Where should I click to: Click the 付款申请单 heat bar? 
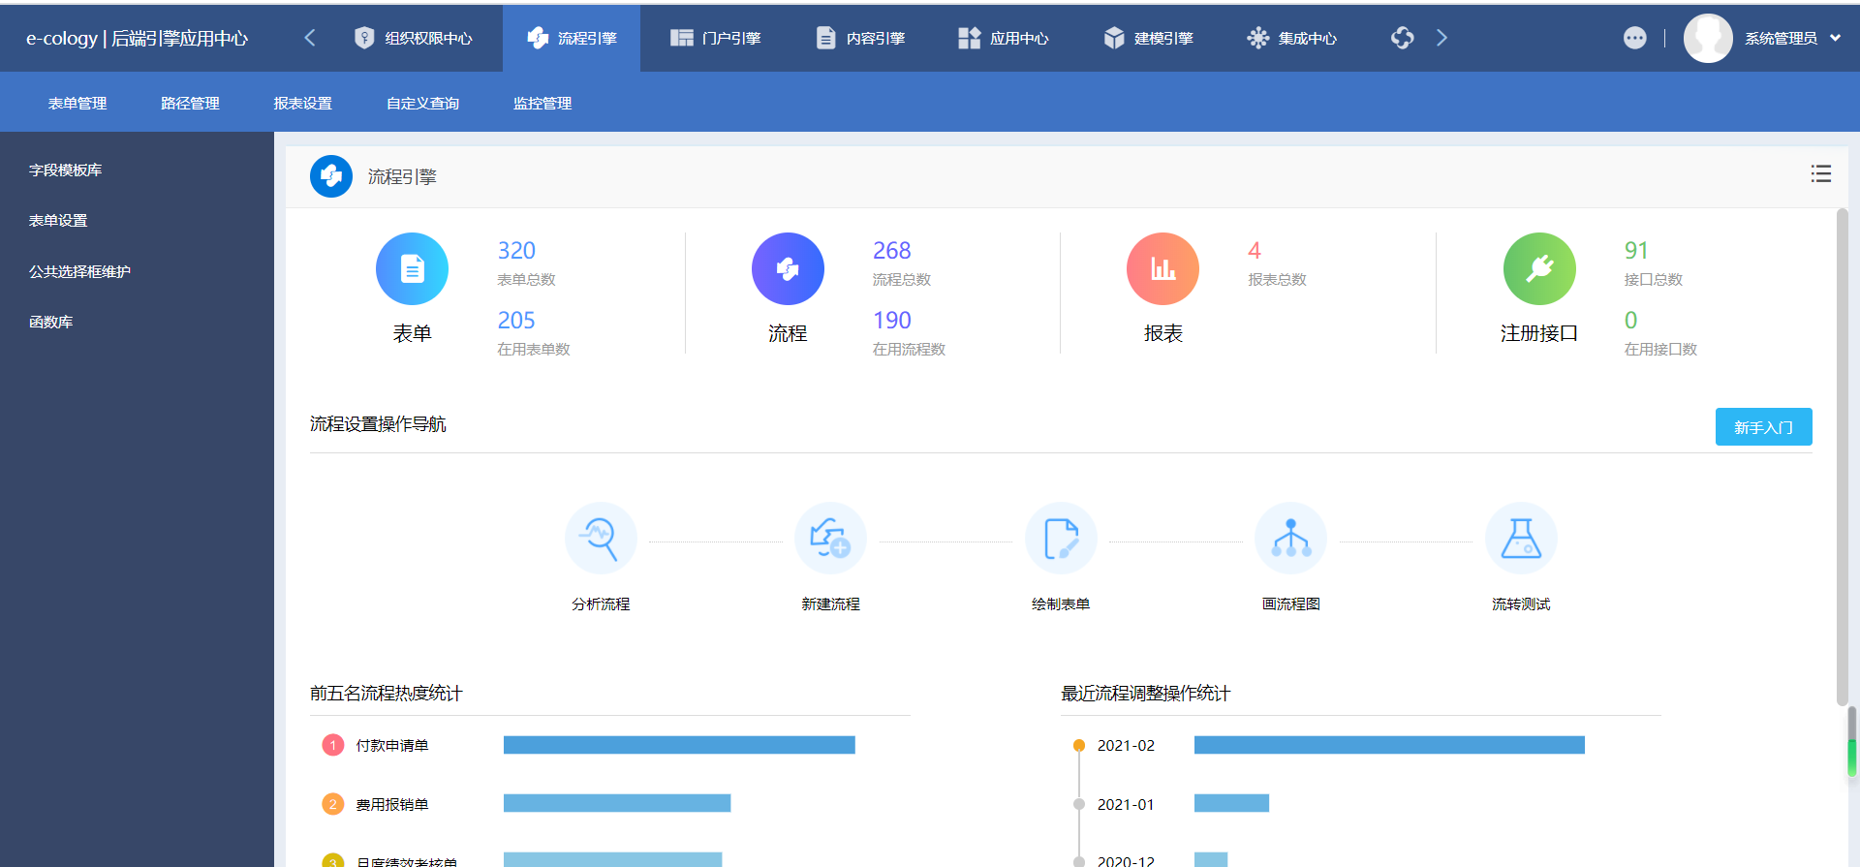coord(679,745)
